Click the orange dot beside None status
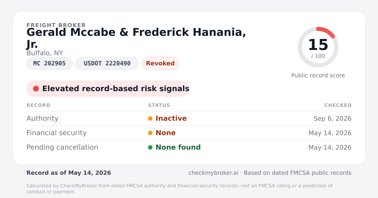Image resolution: width=378 pixels, height=198 pixels. click(150, 133)
